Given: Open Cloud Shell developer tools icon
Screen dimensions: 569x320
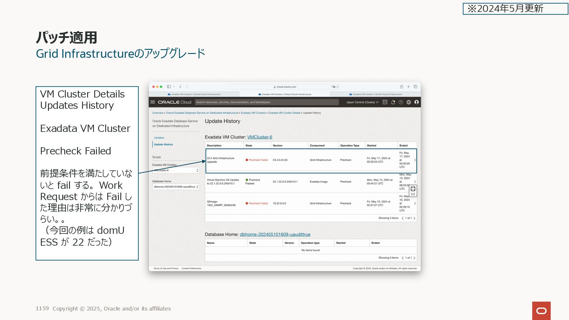Looking at the screenshot, I should (x=385, y=102).
